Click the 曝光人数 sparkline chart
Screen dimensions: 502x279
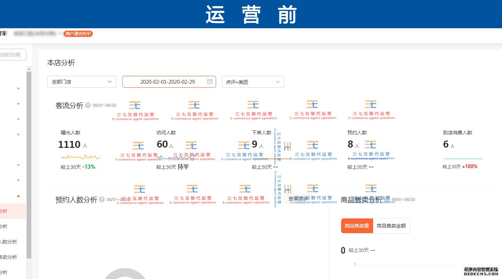click(x=80, y=157)
